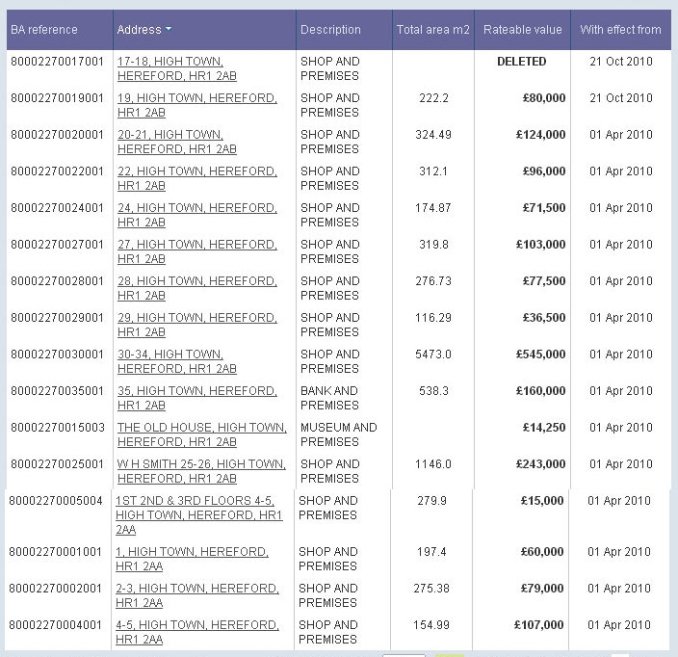Sort by the Address column header
The width and height of the screenshot is (678, 657).
(144, 30)
